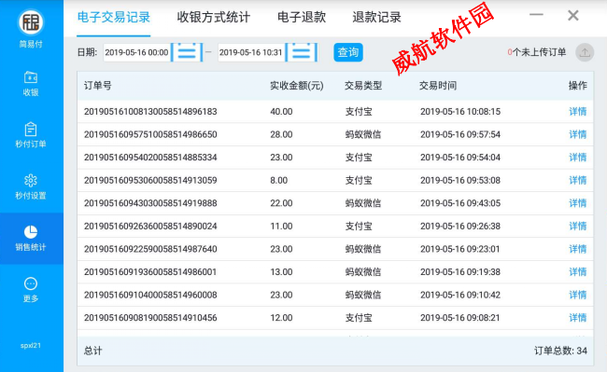Click the time 2019-05-16 09:43:05

[x=460, y=203]
